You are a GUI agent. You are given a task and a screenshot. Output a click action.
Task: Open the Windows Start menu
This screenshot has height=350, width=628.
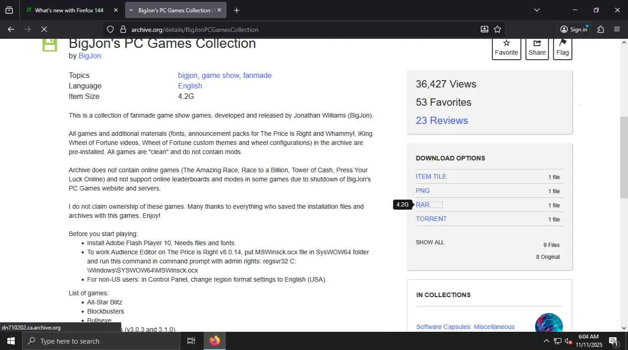(10, 341)
